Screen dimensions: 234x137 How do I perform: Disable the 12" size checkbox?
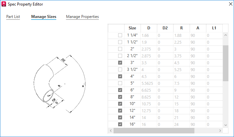tap(120, 111)
